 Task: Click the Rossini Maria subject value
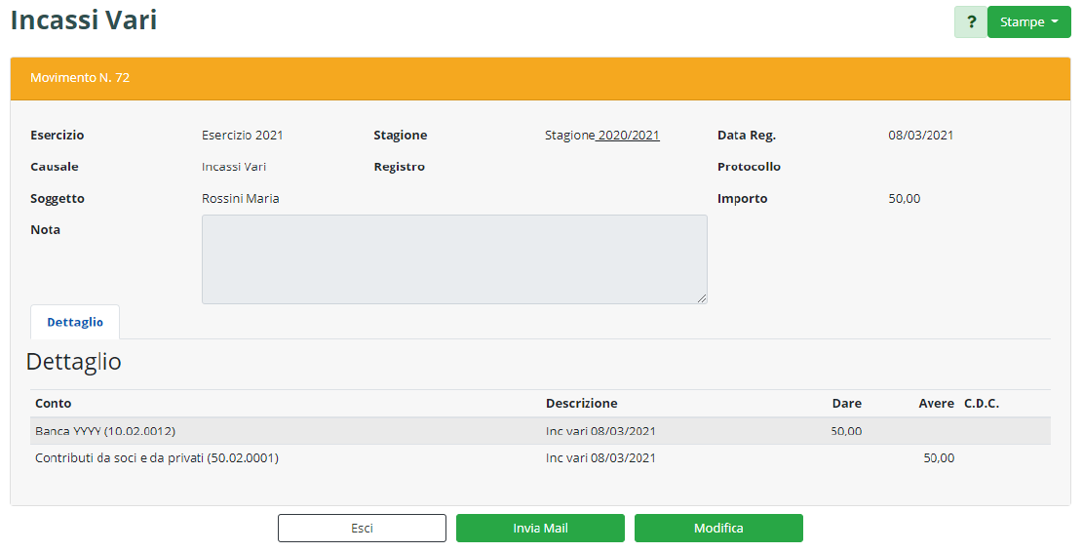click(241, 199)
